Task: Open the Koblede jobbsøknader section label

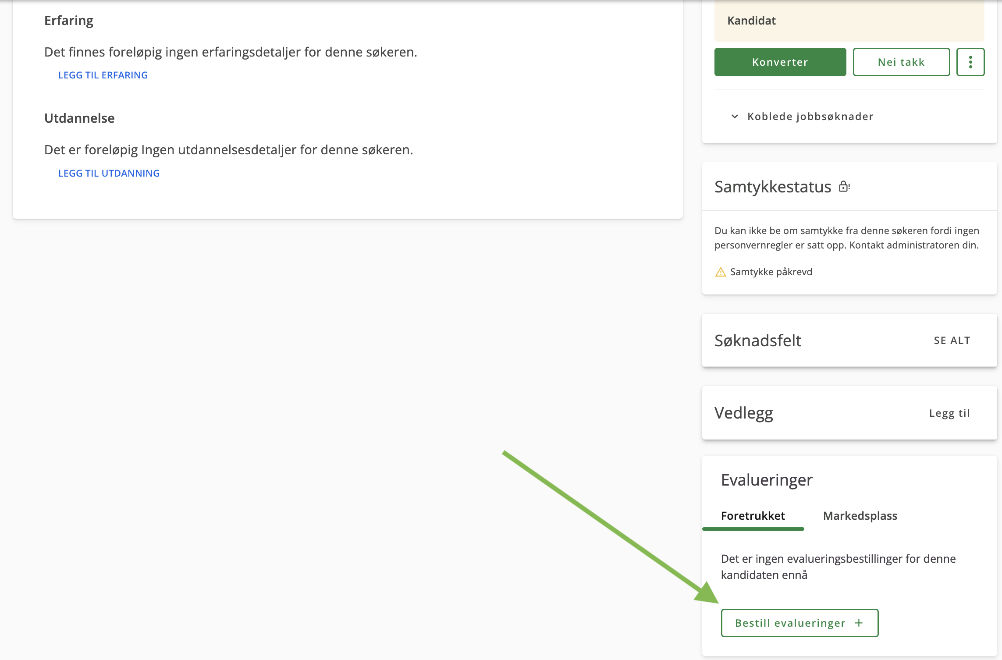Action: coord(810,117)
